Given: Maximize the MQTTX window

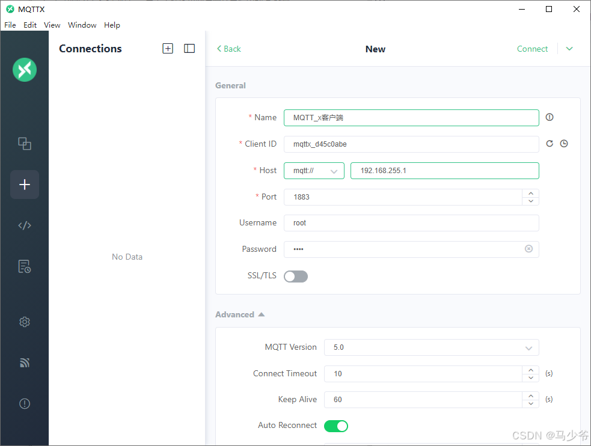Looking at the screenshot, I should click(549, 9).
